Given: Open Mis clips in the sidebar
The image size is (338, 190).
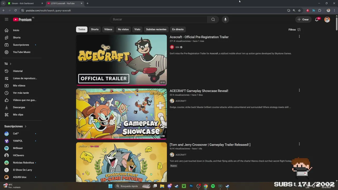Looking at the screenshot, I should pyautogui.click(x=21, y=115).
